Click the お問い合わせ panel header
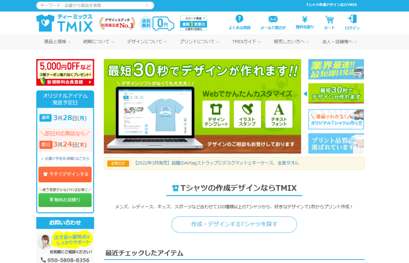This screenshot has height=263, width=409. (65, 223)
